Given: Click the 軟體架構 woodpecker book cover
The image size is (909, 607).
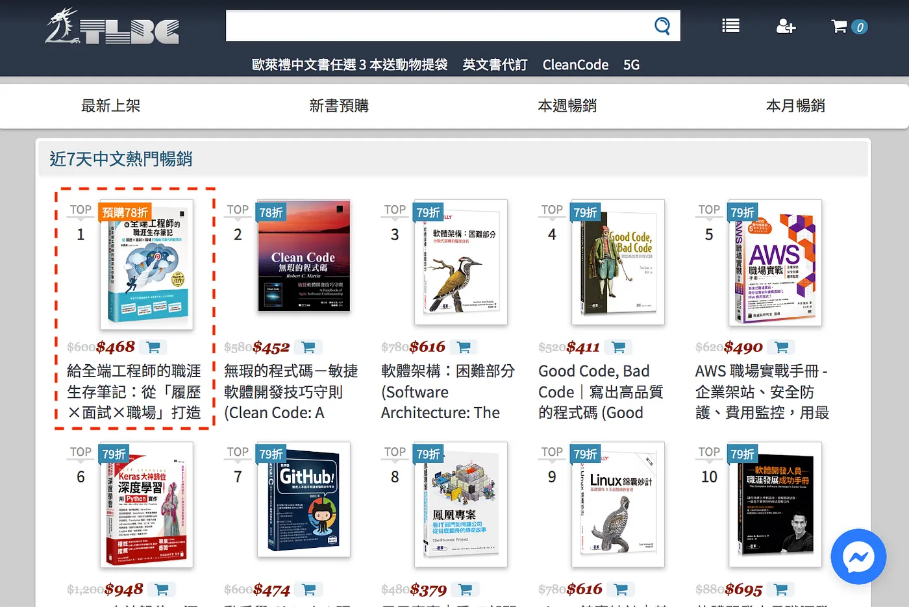Looking at the screenshot, I should (461, 262).
